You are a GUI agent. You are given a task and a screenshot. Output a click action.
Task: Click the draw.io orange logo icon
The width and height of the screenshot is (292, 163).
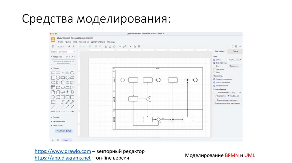[x=53, y=40]
